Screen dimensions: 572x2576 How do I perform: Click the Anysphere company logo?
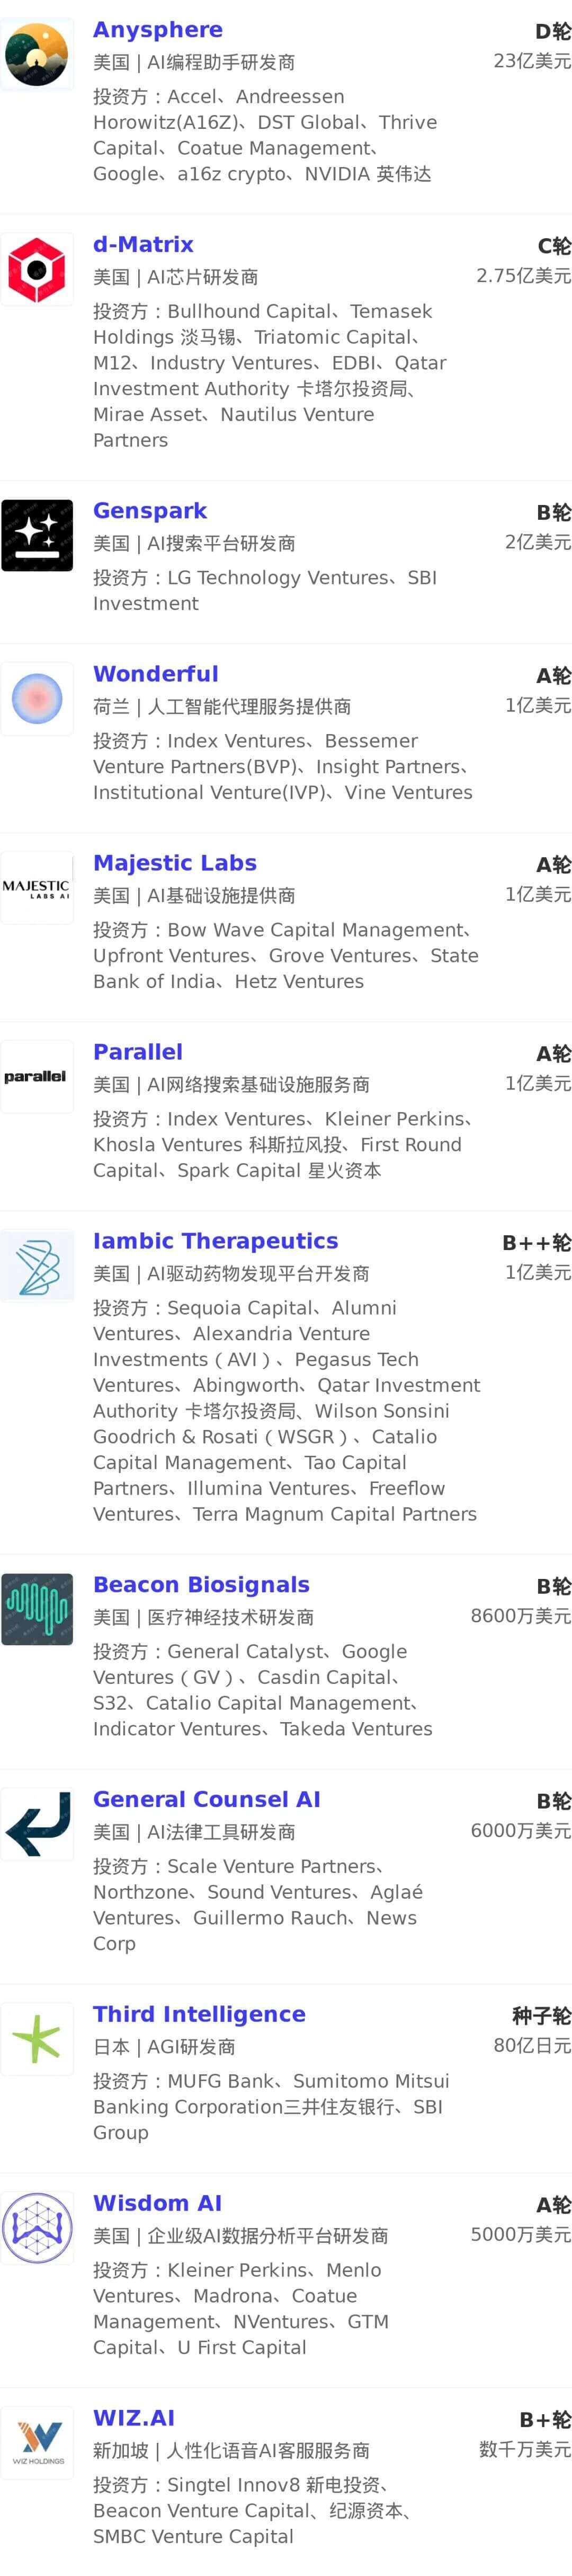(x=37, y=54)
